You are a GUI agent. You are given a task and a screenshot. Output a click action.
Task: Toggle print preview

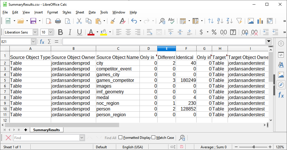point(68,21)
